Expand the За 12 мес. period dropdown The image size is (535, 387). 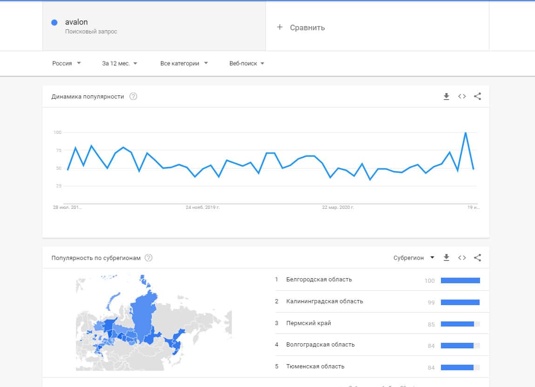tap(120, 63)
